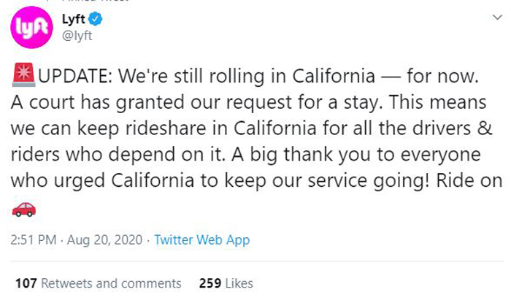Click the blue verified badge

coord(95,19)
